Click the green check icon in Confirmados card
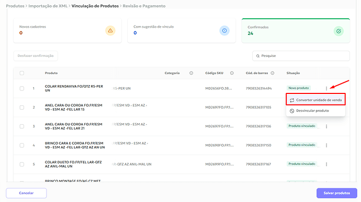 click(339, 31)
